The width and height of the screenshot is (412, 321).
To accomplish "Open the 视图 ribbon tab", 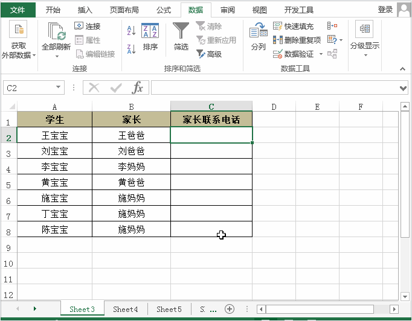I will [x=259, y=10].
